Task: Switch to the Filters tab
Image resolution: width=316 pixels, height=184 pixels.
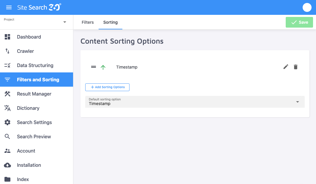Action: 88,22
